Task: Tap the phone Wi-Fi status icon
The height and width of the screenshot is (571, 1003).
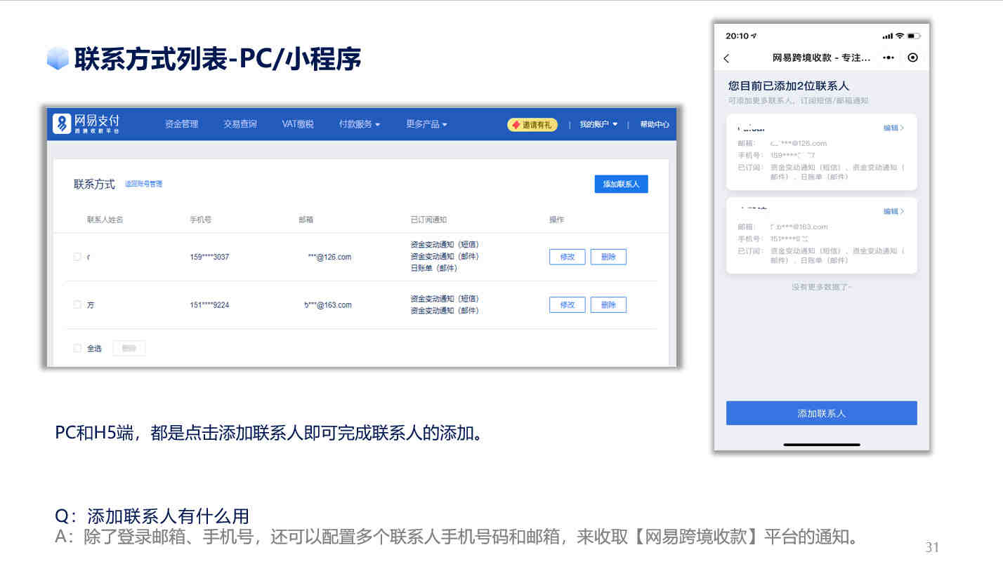Action: pos(899,36)
